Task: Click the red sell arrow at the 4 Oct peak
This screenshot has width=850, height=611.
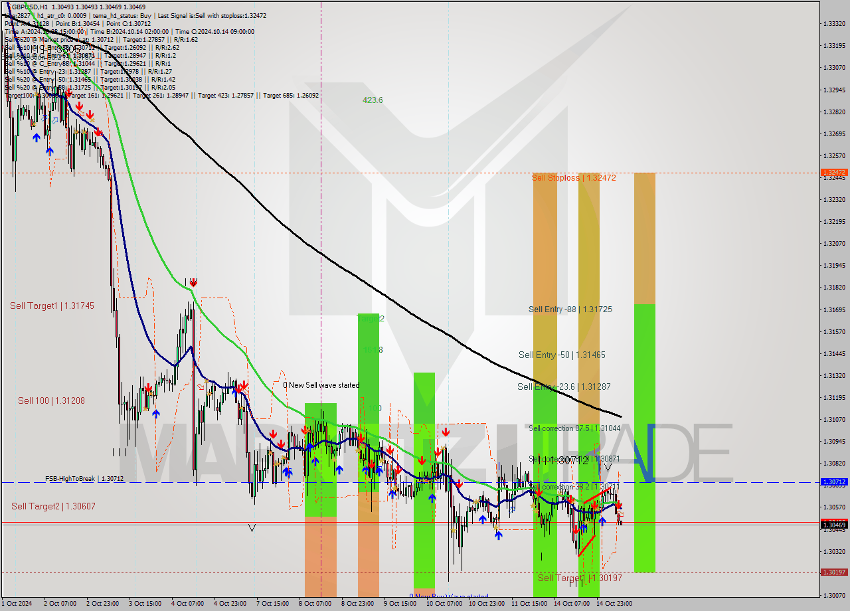Action: [193, 282]
